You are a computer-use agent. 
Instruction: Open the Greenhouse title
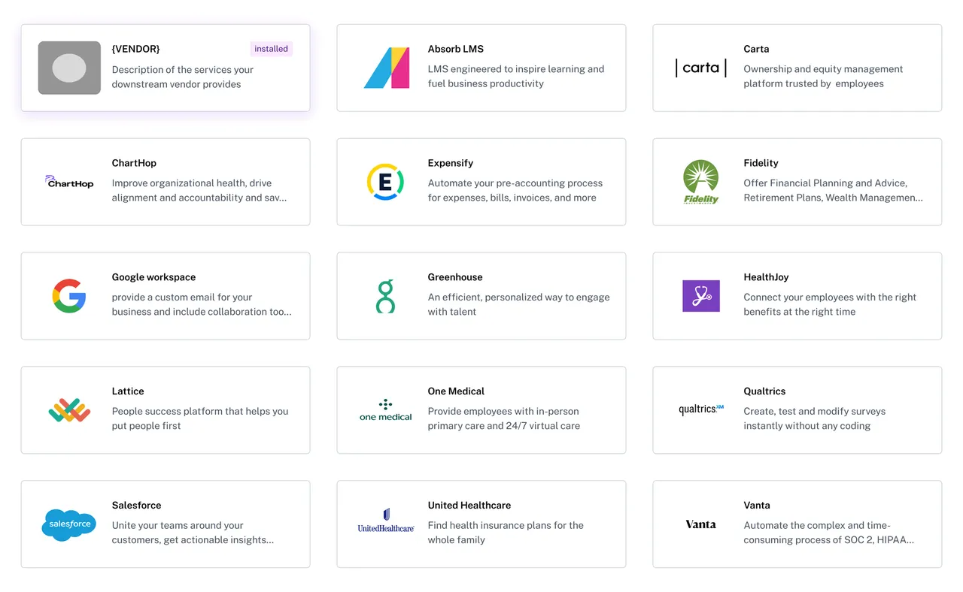click(455, 277)
